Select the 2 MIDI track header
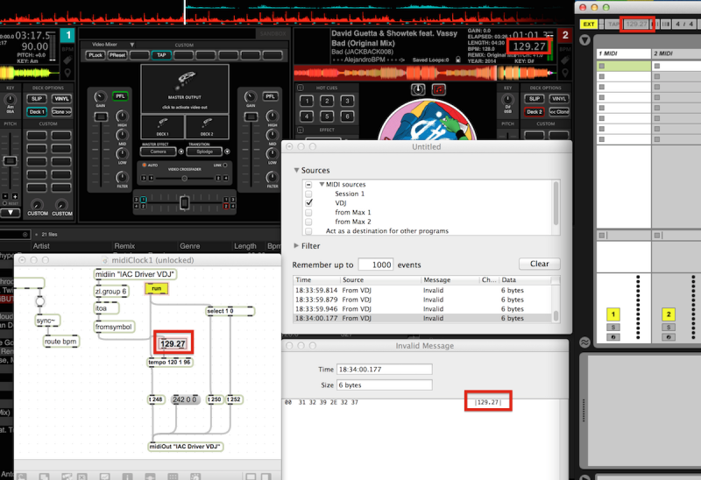Viewport: 701px width, 480px height. [676, 54]
